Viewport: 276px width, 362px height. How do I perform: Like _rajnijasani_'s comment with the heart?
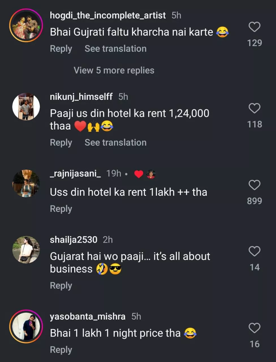coord(254,185)
